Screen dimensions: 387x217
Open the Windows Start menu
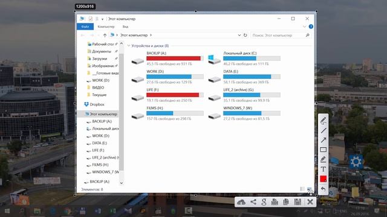click(7, 211)
